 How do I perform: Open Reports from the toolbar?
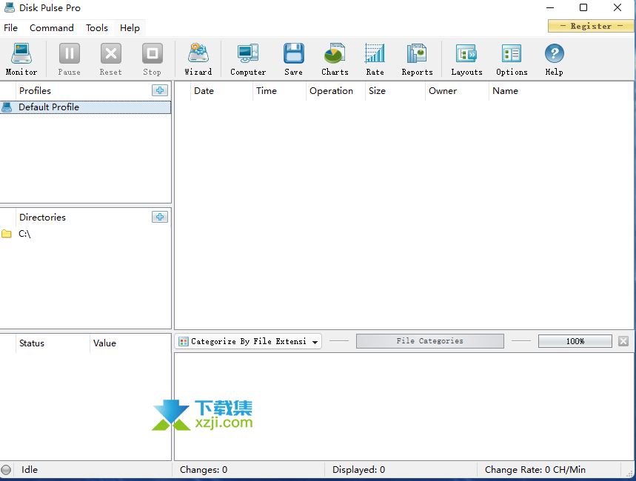tap(417, 58)
